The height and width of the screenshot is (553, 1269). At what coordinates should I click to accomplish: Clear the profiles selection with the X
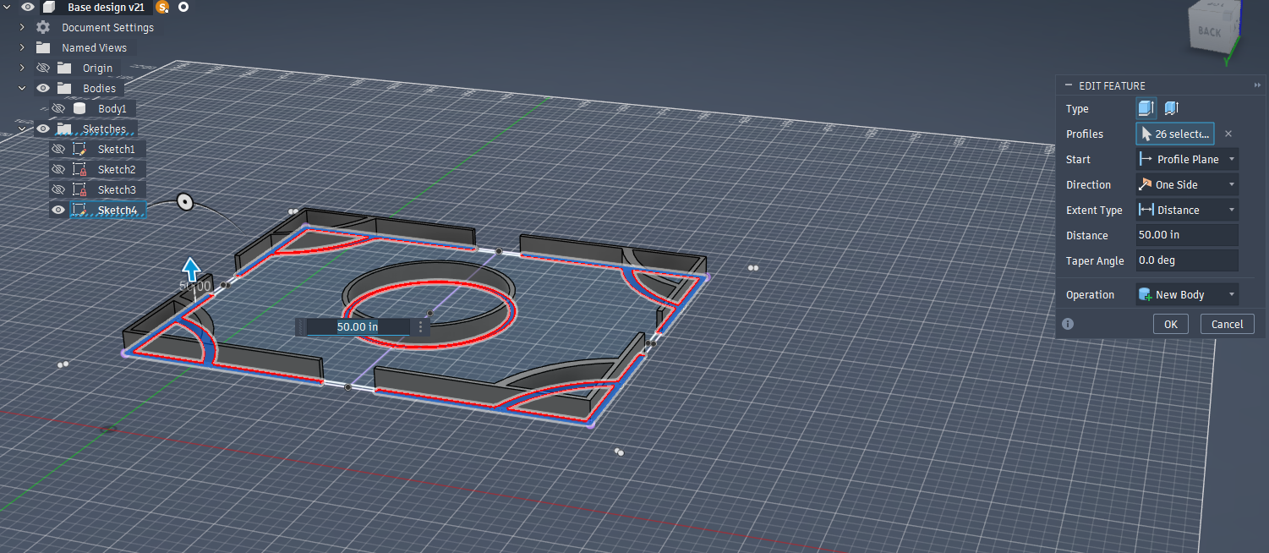pyautogui.click(x=1228, y=134)
